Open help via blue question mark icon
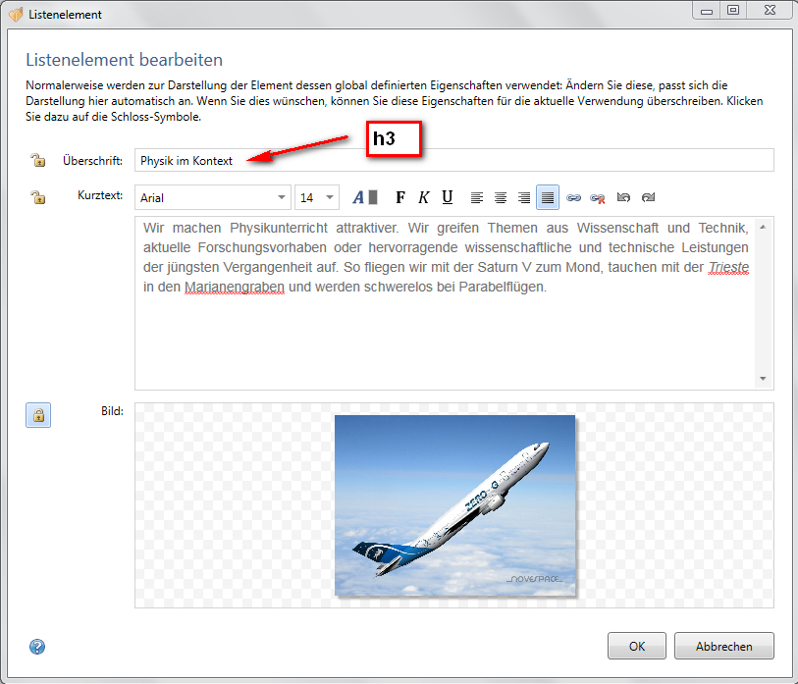798x684 pixels. tap(37, 647)
